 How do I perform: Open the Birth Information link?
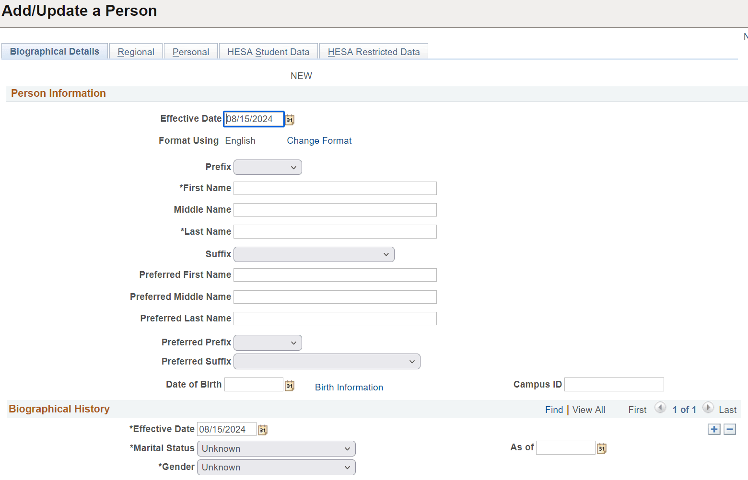click(x=349, y=387)
